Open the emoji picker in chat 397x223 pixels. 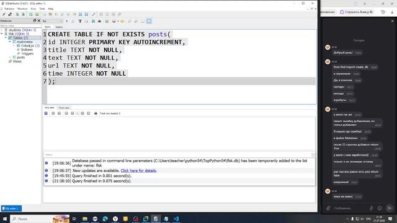380,208
